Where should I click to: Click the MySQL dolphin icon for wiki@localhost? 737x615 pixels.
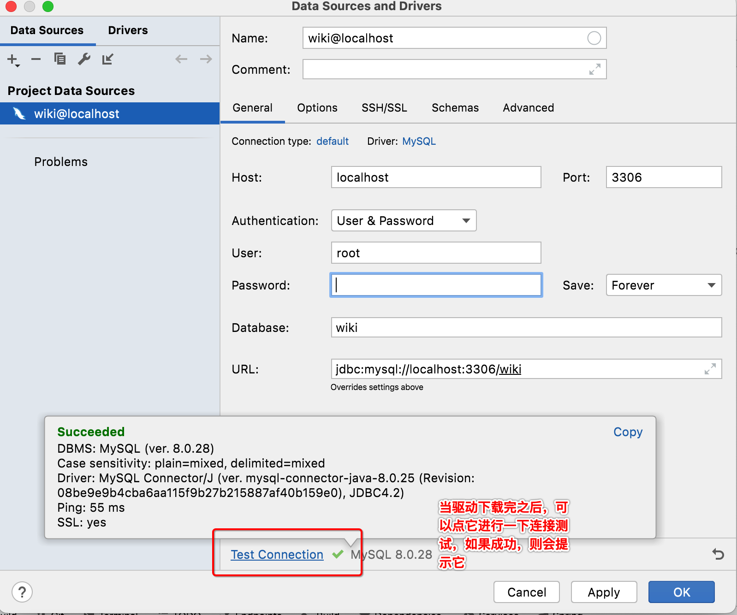19,113
